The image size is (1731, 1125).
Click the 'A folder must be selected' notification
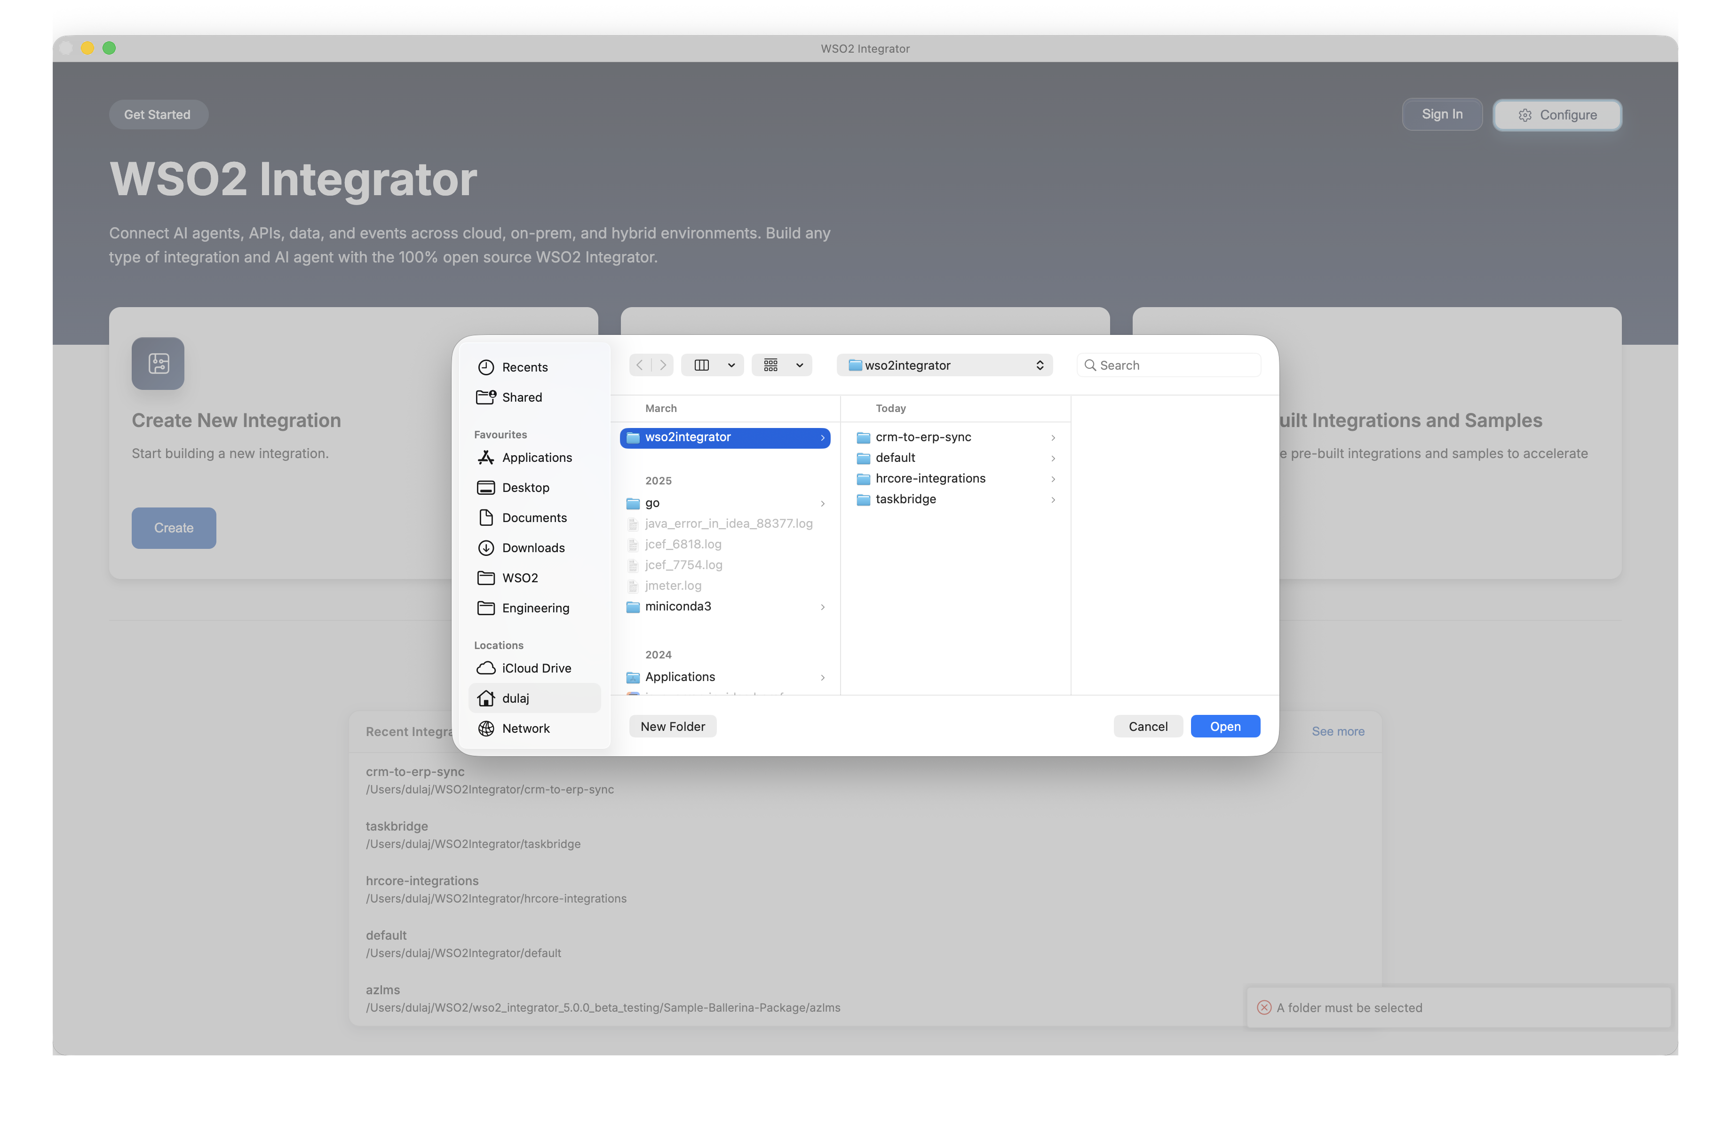click(1458, 1007)
